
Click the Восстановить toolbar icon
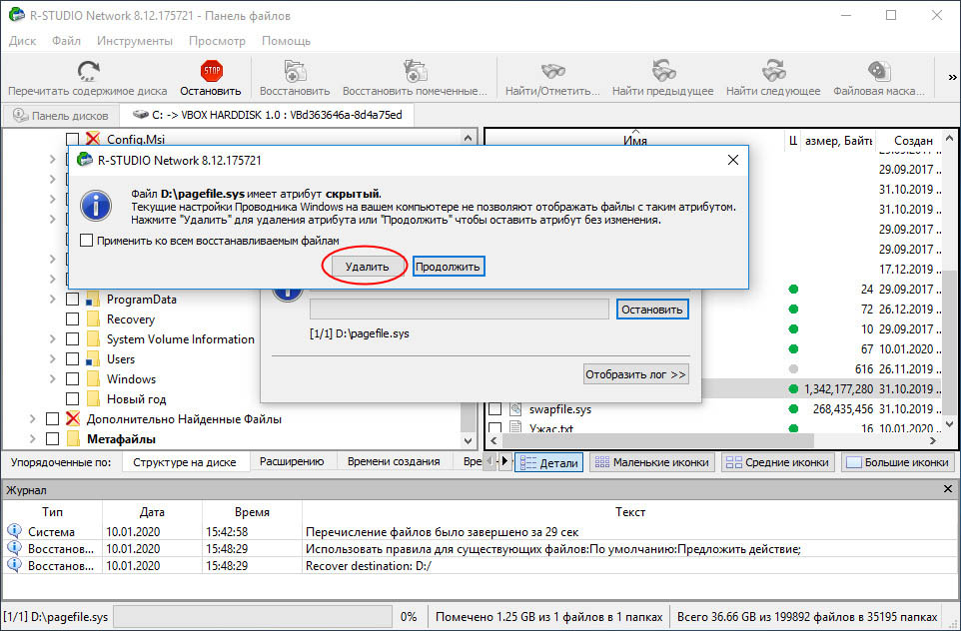[x=295, y=71]
